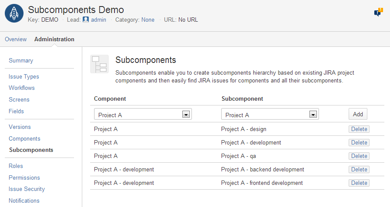Switch to the Overview tab
Screen dimensions: 390x207
[x=16, y=39]
